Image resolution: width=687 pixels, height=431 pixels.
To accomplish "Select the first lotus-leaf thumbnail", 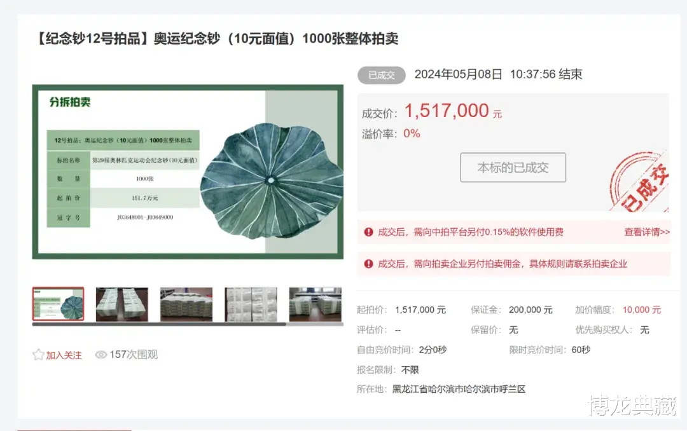I will point(58,303).
